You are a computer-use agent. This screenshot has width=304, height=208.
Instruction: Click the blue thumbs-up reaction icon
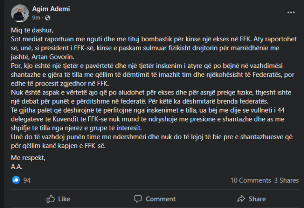pyautogui.click(x=16, y=180)
